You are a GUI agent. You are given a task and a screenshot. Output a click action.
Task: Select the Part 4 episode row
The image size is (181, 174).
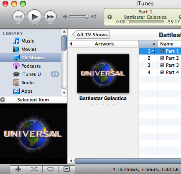click(160, 72)
